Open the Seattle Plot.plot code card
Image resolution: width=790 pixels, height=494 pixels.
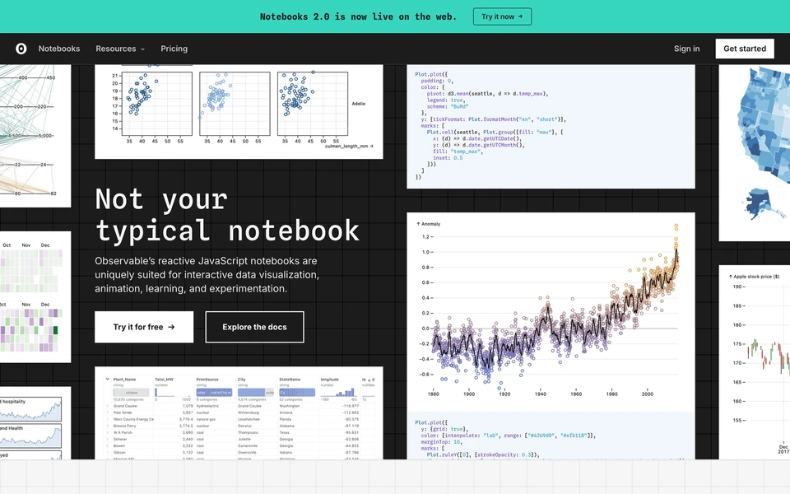point(551,127)
